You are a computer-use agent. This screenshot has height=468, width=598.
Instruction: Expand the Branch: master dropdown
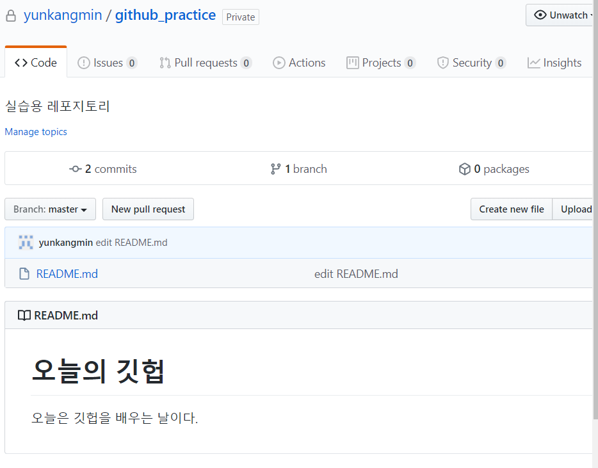pos(51,209)
